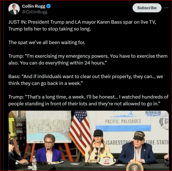Click the Bass quote paragraph
This screenshot has height=171, width=172.
(86, 80)
